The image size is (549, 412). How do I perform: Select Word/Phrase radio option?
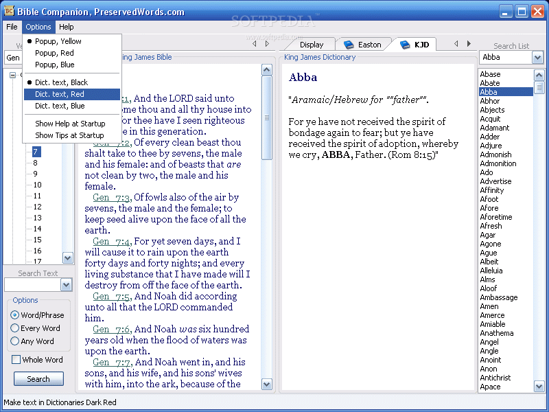(x=38, y=315)
